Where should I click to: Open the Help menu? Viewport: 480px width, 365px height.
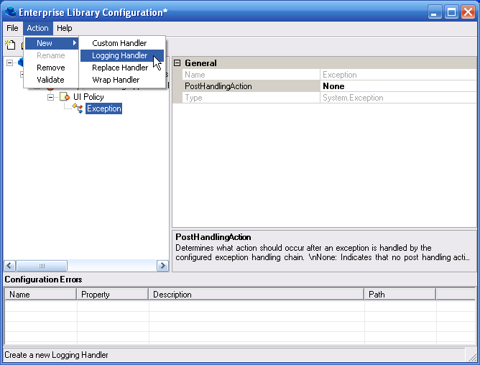pyautogui.click(x=65, y=28)
